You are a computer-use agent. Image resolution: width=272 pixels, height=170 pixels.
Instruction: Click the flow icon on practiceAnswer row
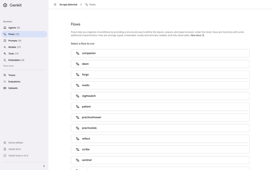pos(78,117)
